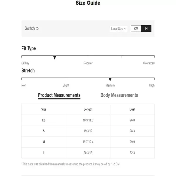This screenshot has height=176, width=176.
Task: Click the L size row label
Action: (44, 153)
